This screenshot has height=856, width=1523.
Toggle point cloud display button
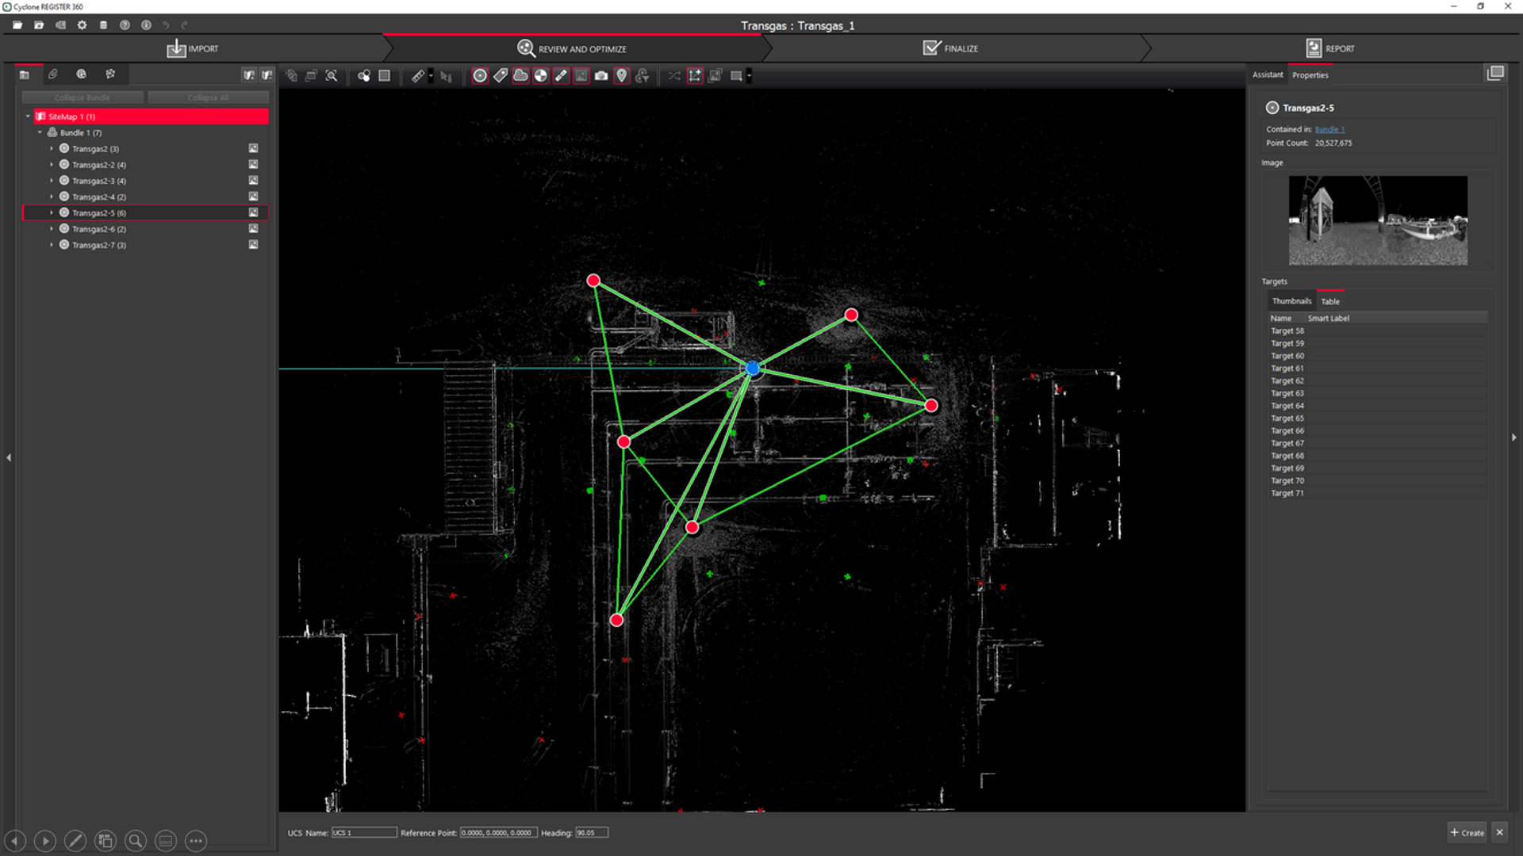520,76
